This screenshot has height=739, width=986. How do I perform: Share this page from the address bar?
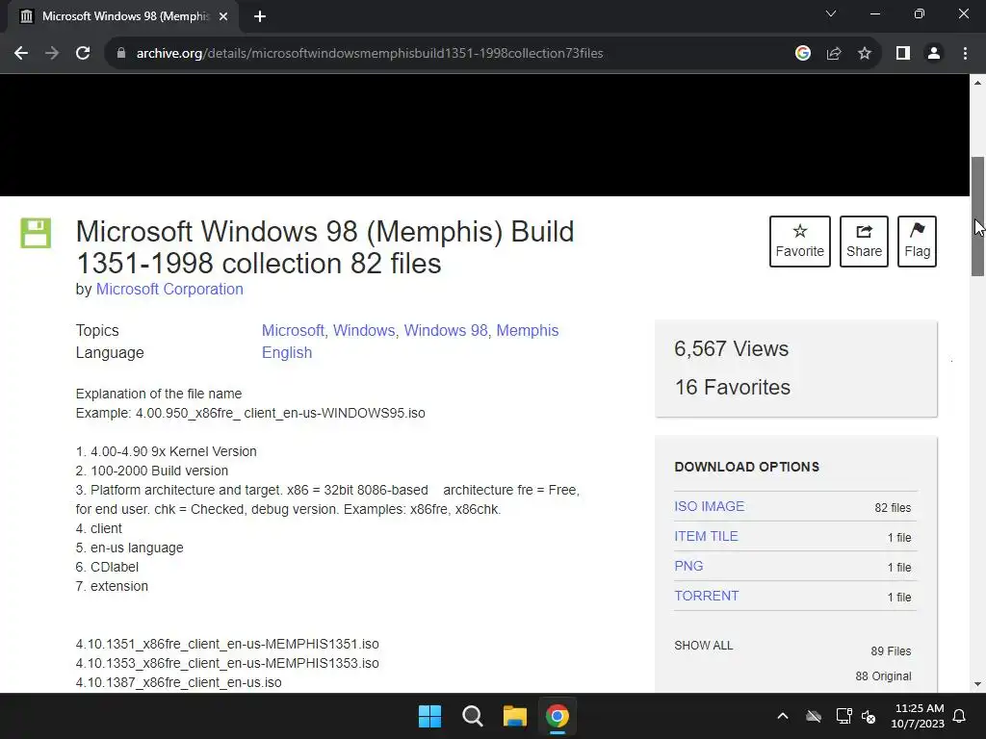tap(834, 54)
